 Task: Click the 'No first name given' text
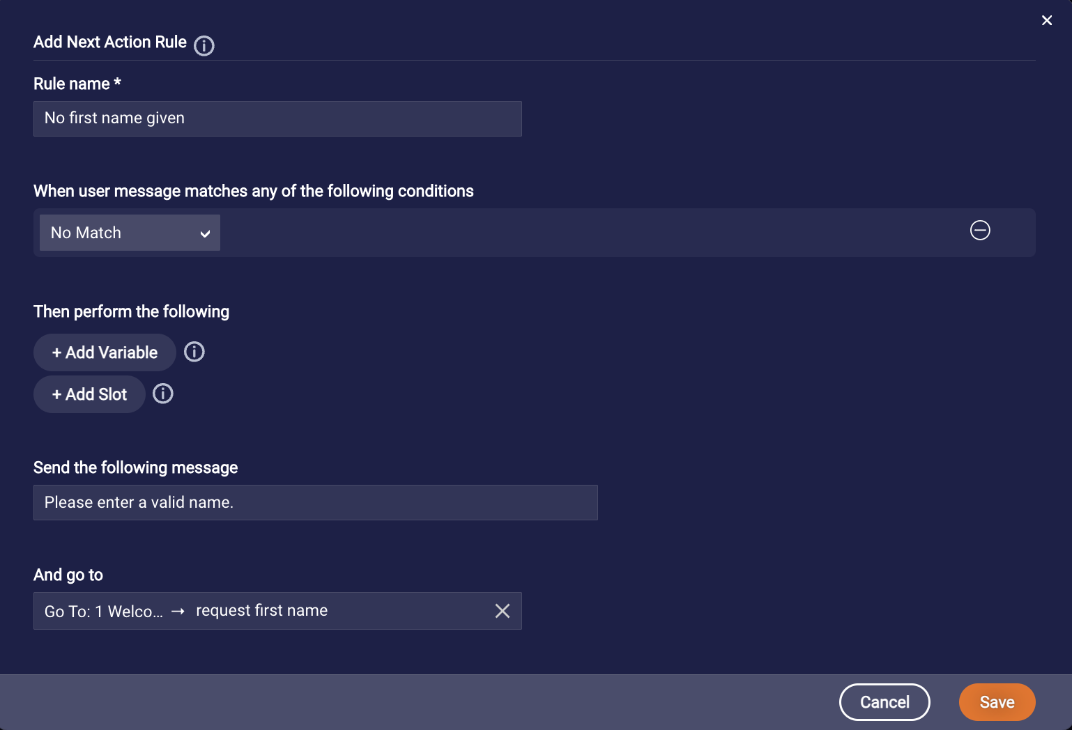(x=114, y=118)
